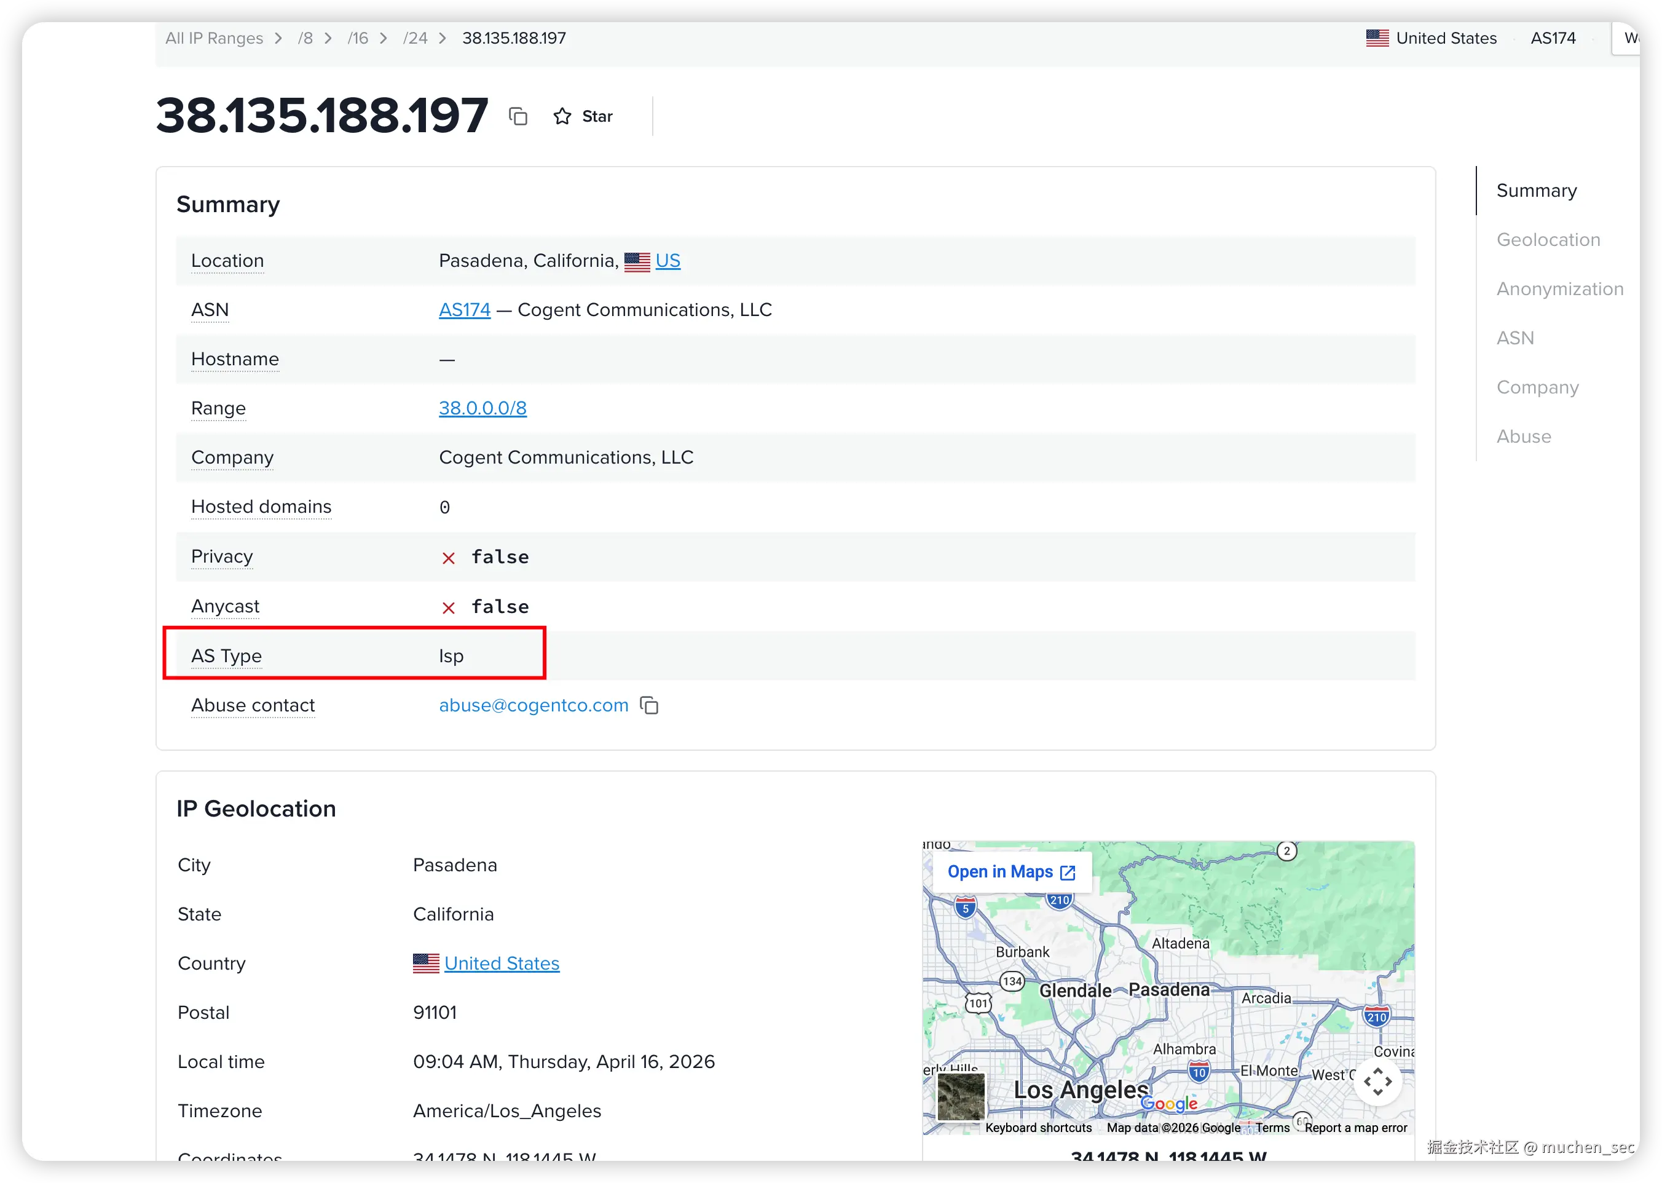Click the abuse@cogentco.com email link
Image resolution: width=1662 pixels, height=1183 pixels.
[533, 705]
